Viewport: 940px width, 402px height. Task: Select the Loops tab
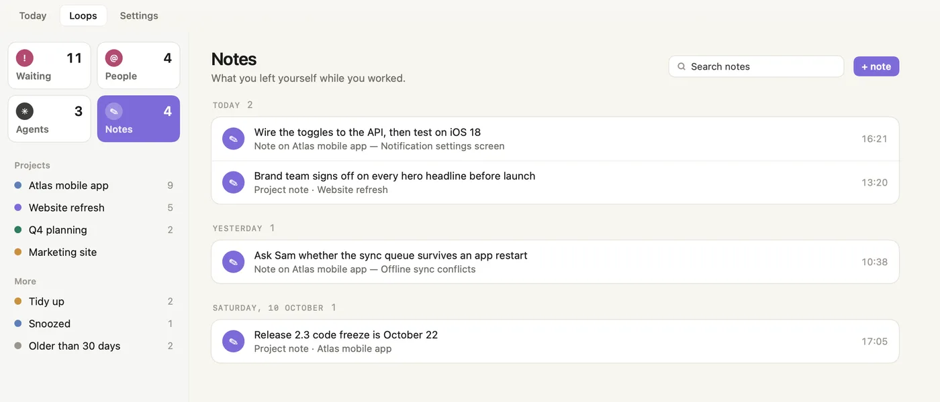point(83,15)
